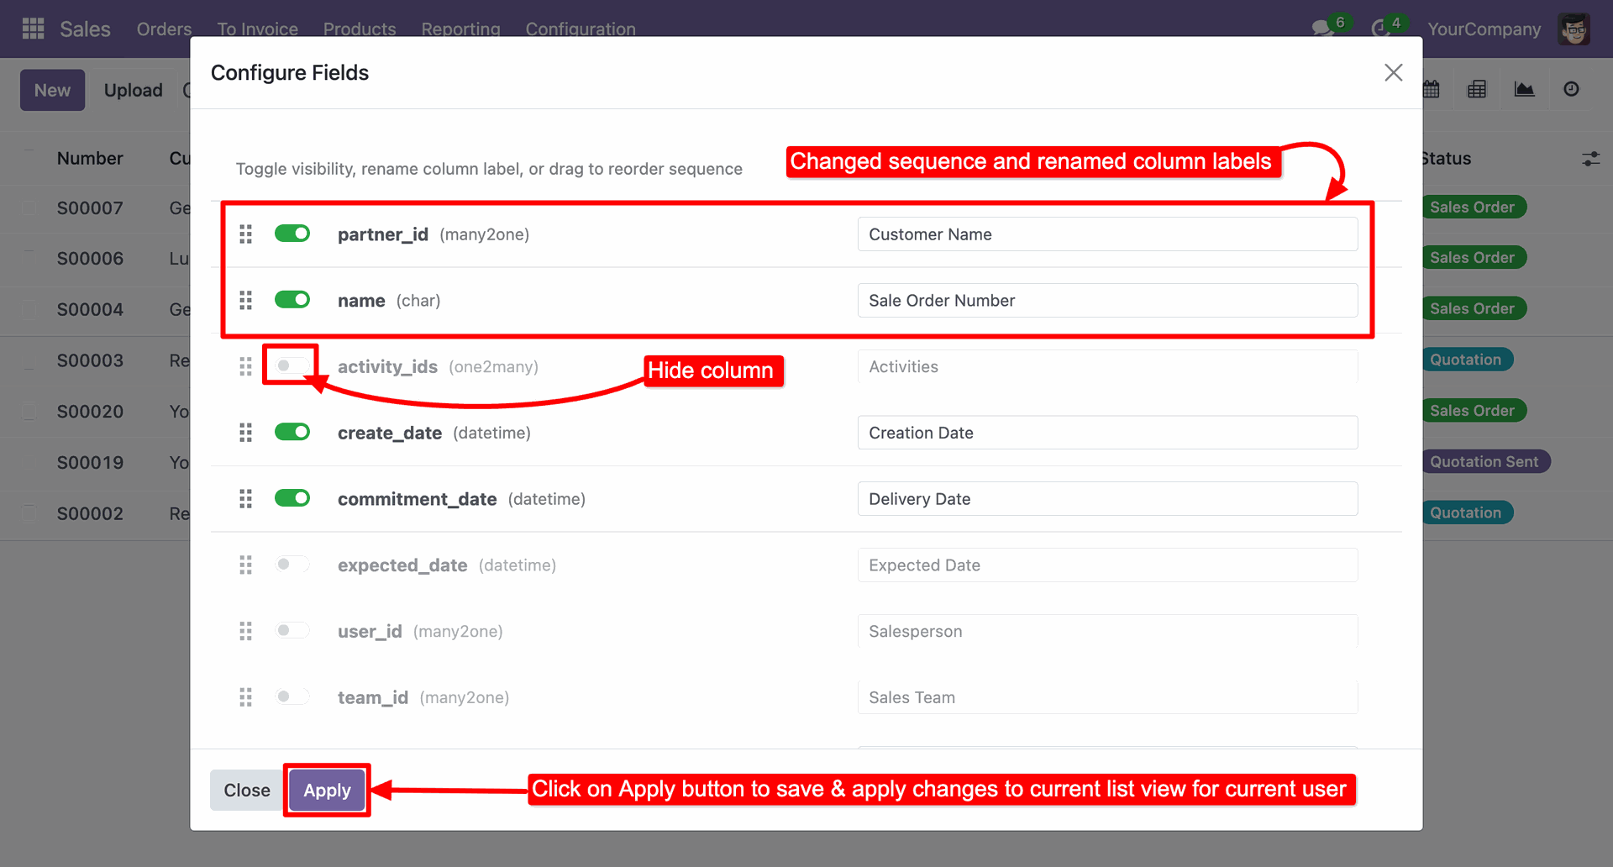
Task: Switch to the calendar view icon
Action: pyautogui.click(x=1432, y=89)
